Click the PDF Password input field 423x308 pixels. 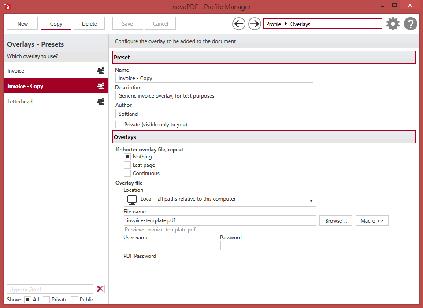pos(220,264)
